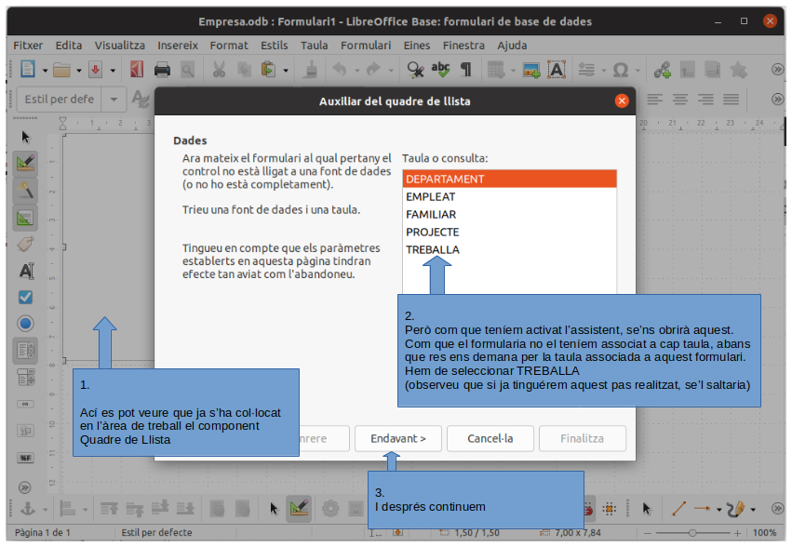
Task: Open the Eines menu
Action: click(417, 46)
